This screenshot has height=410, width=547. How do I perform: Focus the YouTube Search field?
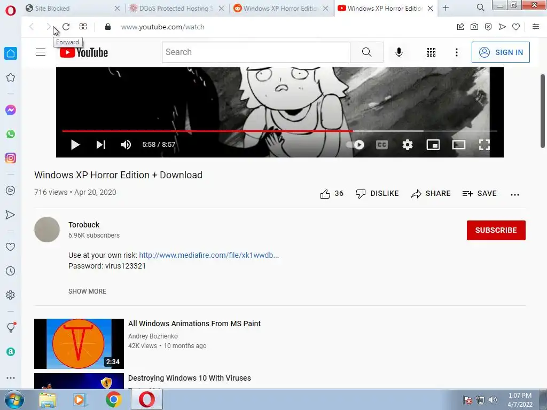(x=256, y=52)
